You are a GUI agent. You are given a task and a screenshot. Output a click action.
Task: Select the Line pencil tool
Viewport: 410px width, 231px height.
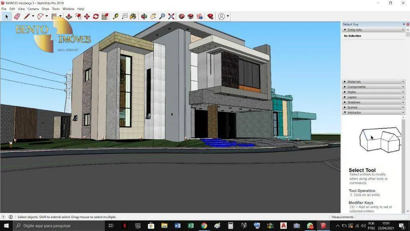[27, 16]
